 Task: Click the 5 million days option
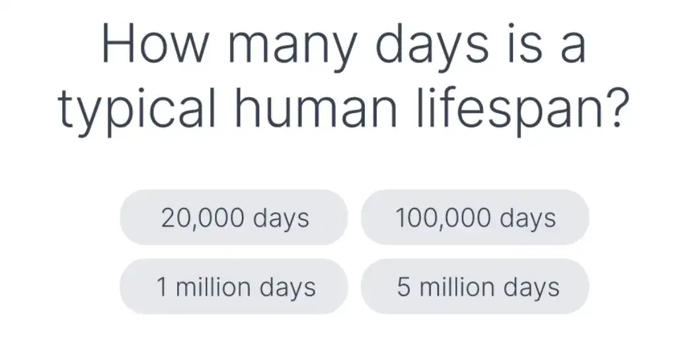tap(475, 287)
